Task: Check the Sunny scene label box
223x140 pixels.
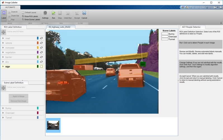Action: pos(165,34)
